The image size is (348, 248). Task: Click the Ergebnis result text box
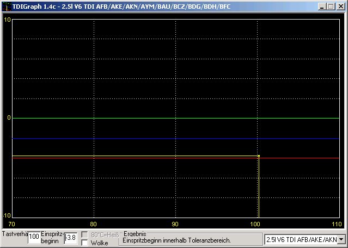point(191,240)
